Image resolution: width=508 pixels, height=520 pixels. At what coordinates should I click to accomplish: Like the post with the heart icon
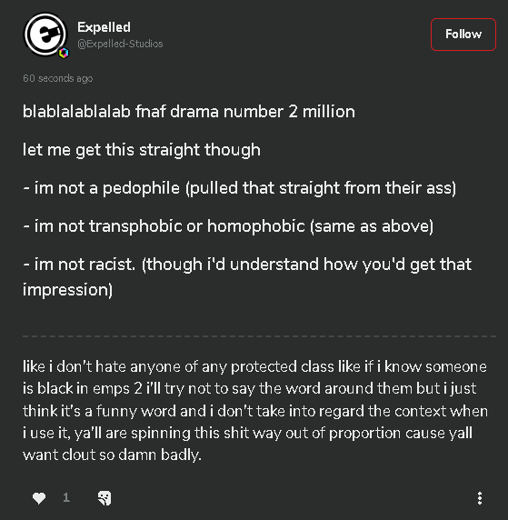(39, 498)
